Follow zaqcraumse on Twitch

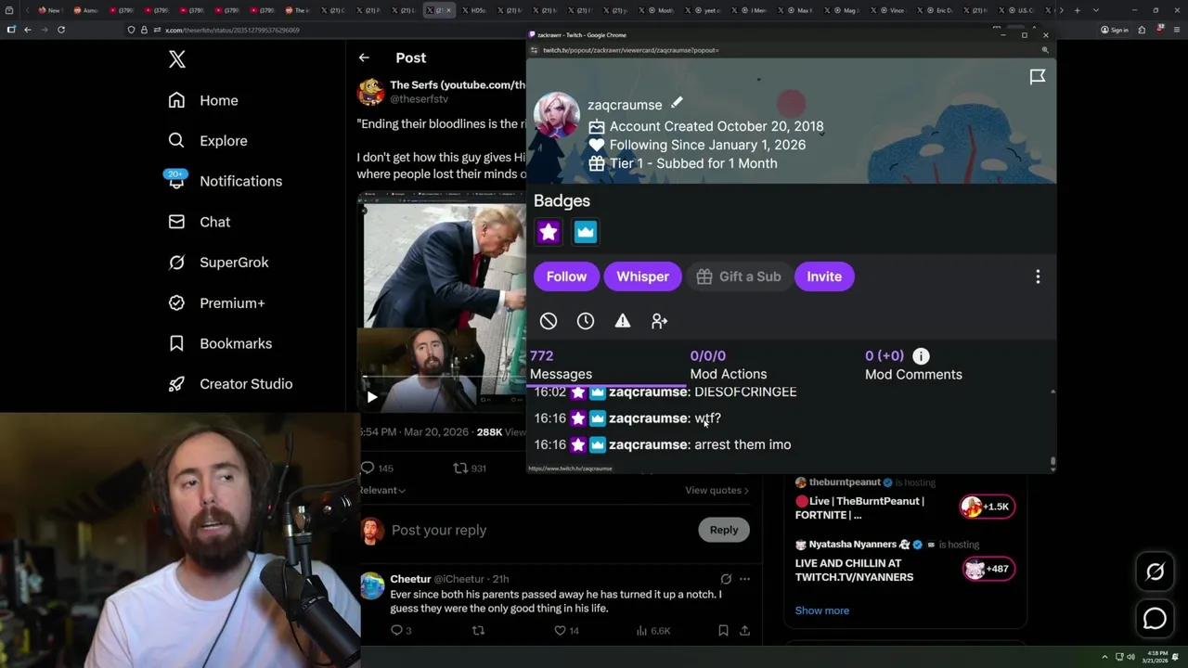coord(566,276)
